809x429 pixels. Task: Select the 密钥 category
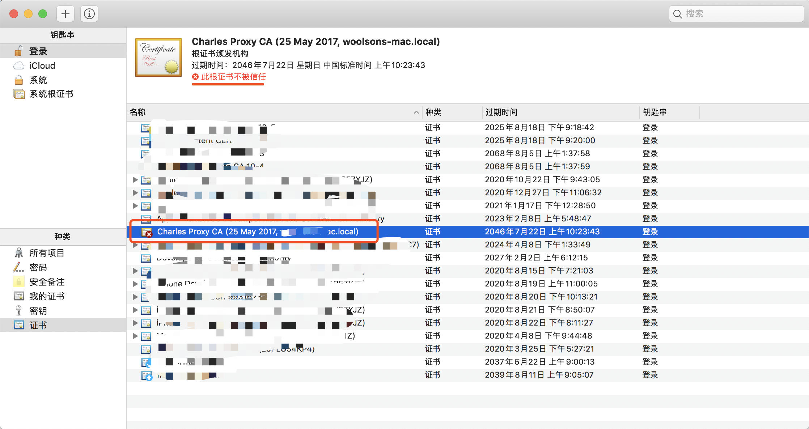pos(38,311)
